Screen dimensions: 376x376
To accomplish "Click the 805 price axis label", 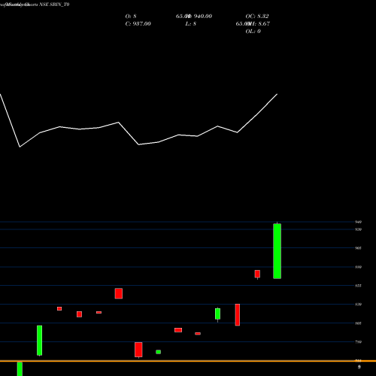I will coord(358,323).
